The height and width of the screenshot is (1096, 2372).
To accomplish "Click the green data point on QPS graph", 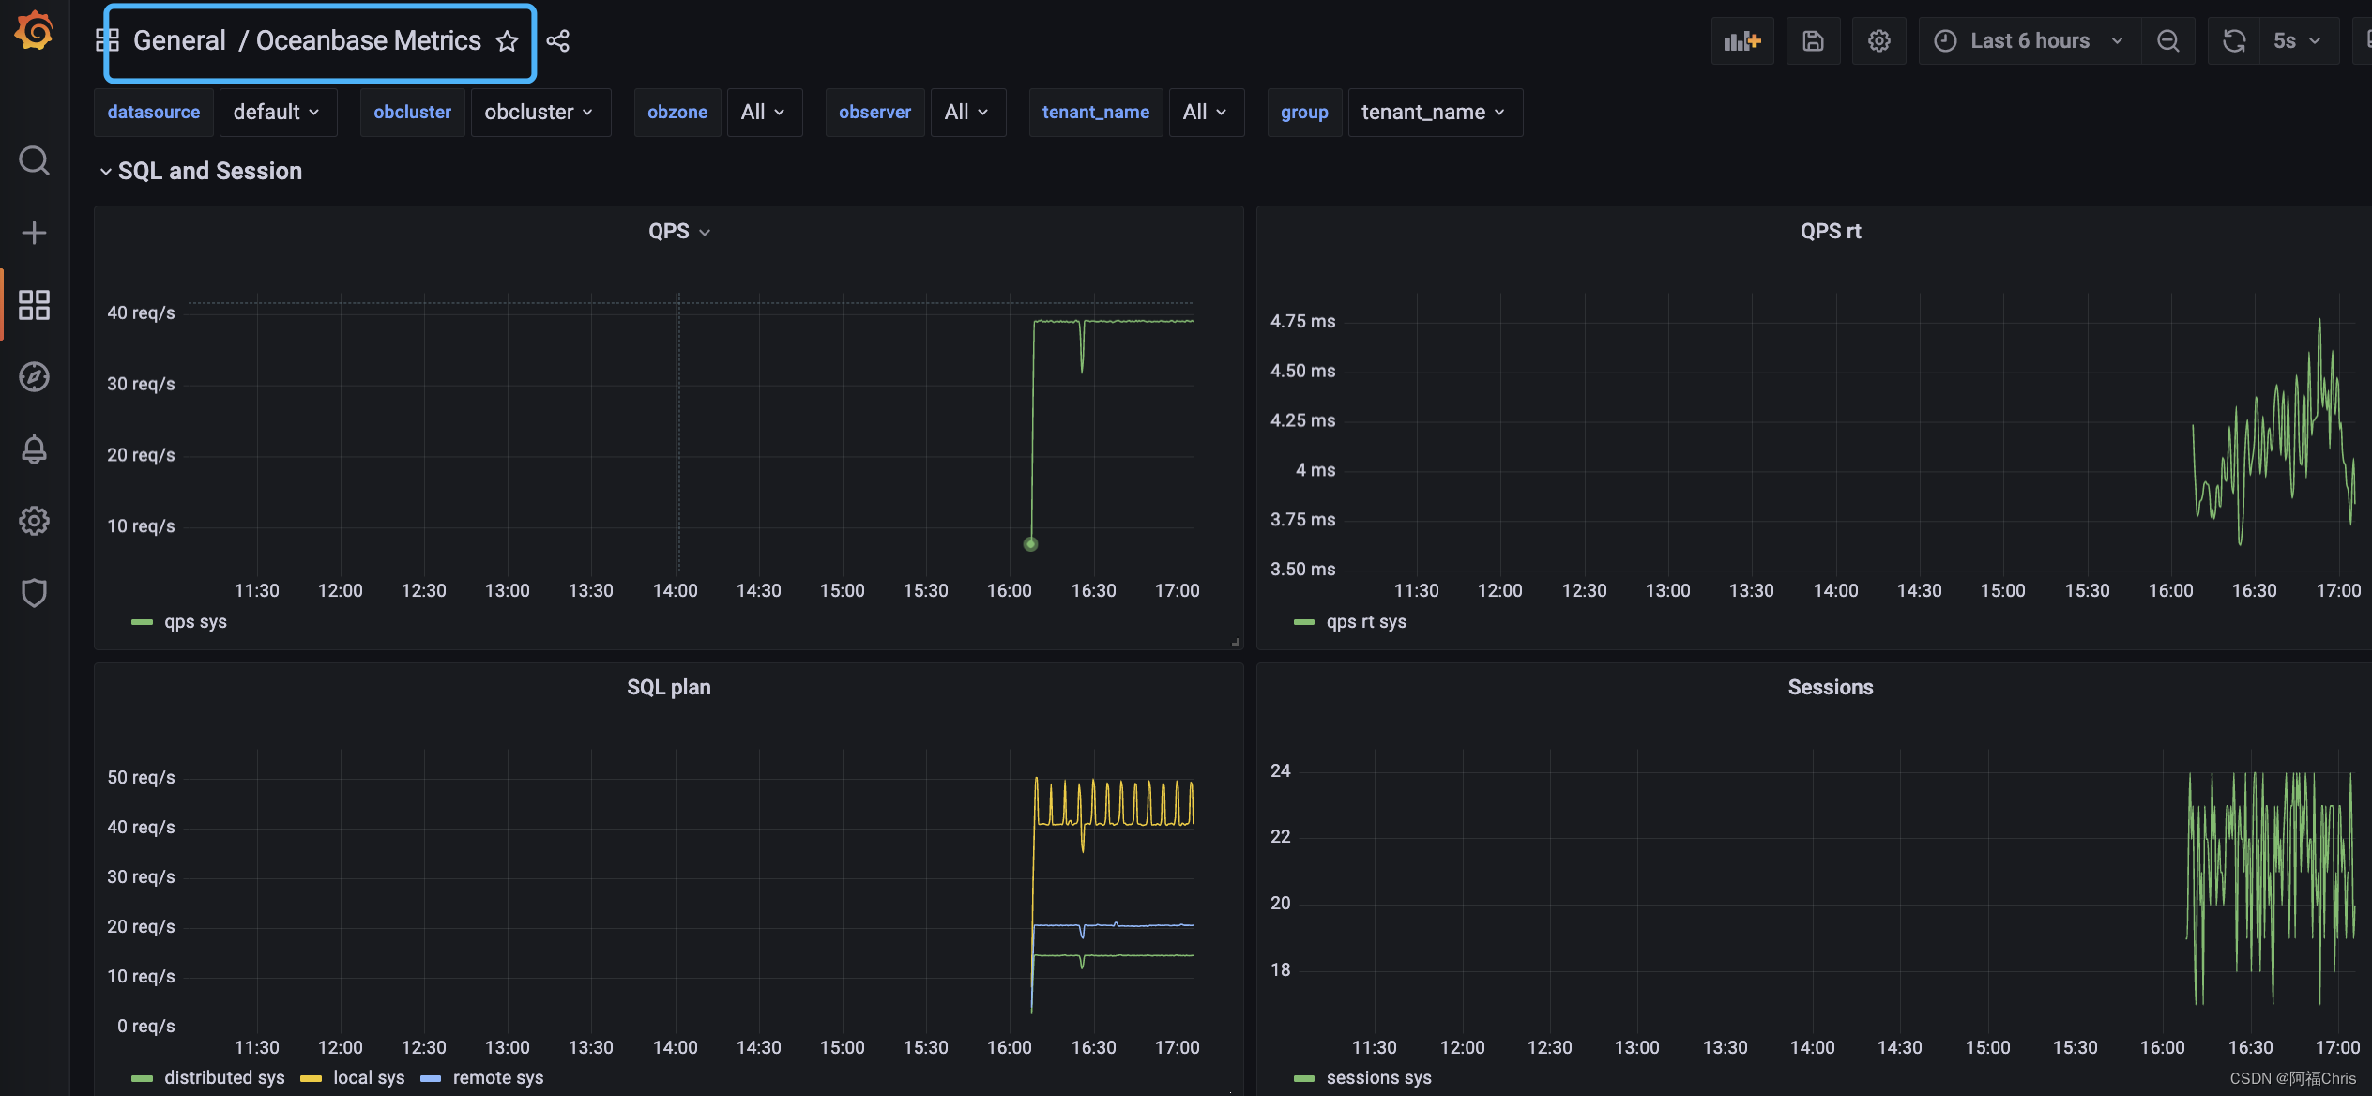I will 1030,544.
